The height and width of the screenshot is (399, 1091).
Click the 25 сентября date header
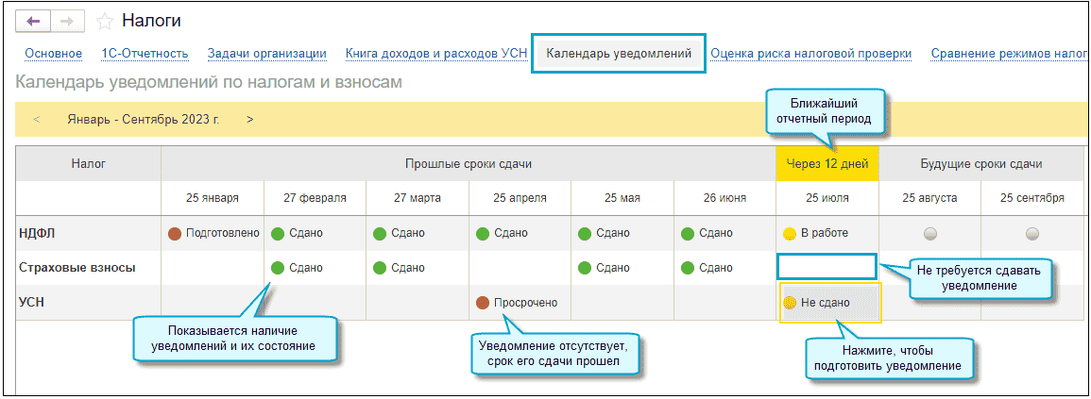(x=1032, y=199)
